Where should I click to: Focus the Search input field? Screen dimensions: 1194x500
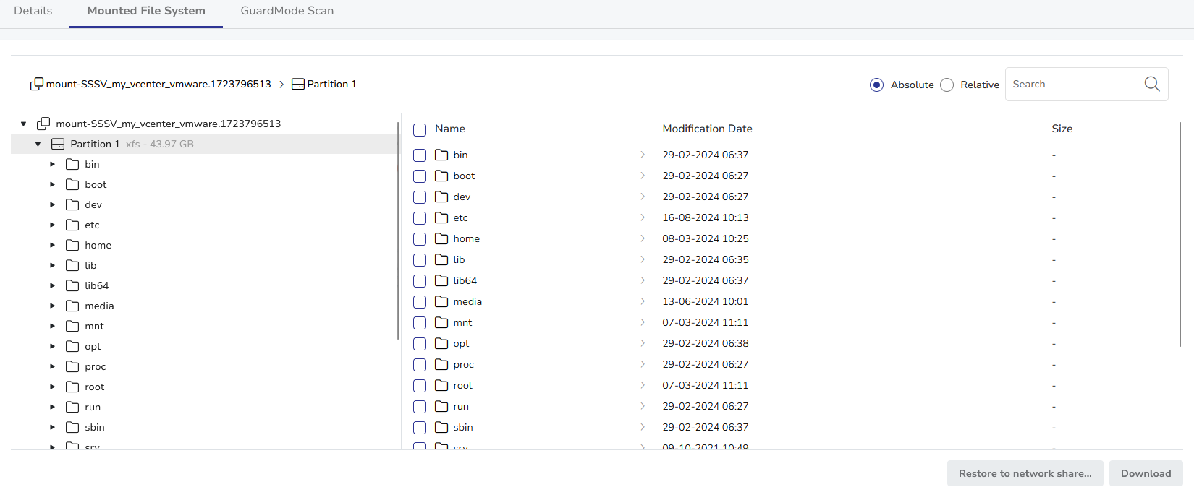1071,85
